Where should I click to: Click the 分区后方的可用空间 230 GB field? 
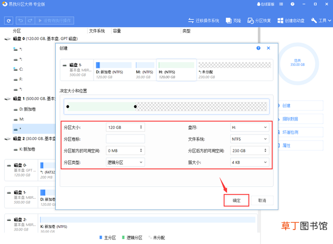tap(250, 151)
